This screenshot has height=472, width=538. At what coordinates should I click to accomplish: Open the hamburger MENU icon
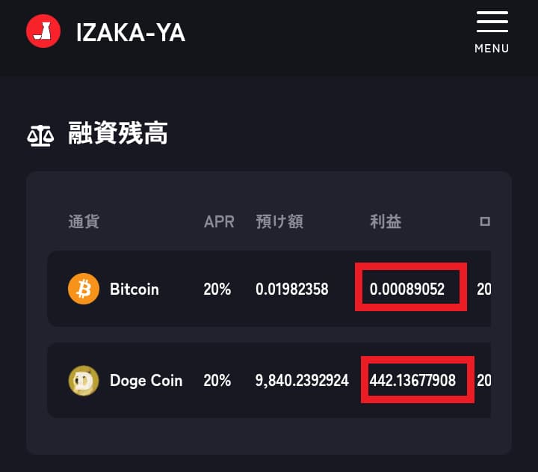point(492,22)
